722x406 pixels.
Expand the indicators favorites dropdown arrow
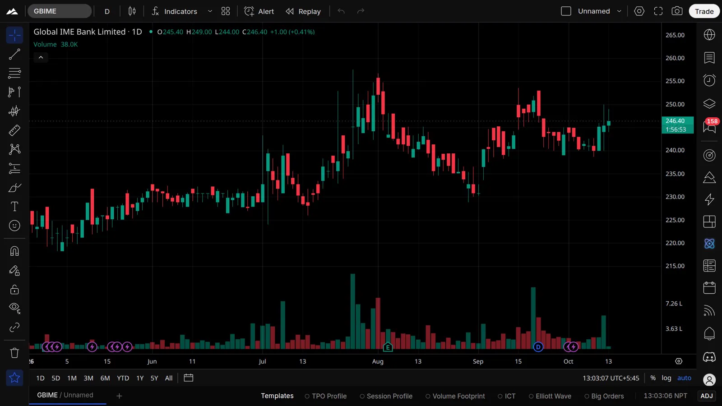(x=210, y=11)
